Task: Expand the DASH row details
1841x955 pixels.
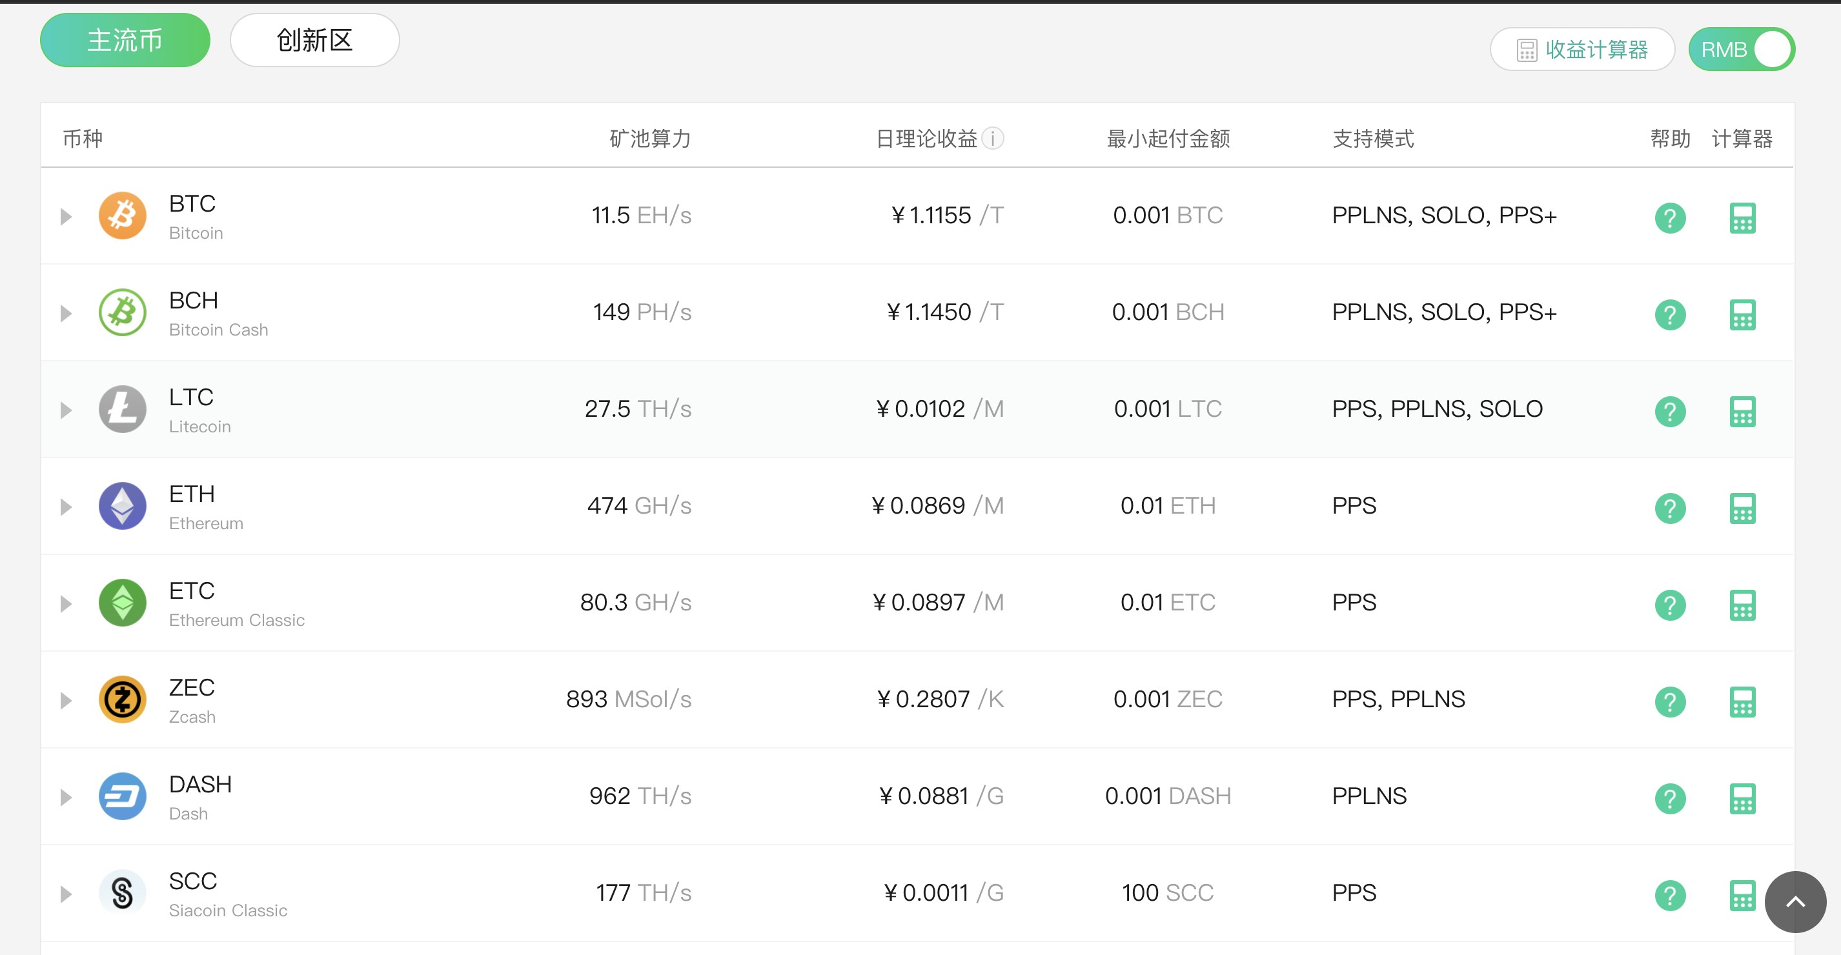Action: point(66,797)
